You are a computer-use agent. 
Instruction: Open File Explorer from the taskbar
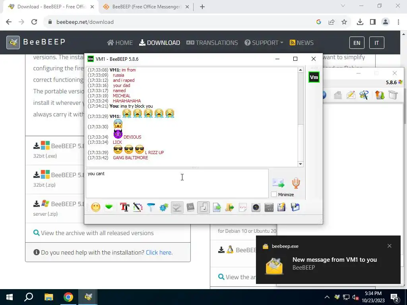tap(48, 297)
